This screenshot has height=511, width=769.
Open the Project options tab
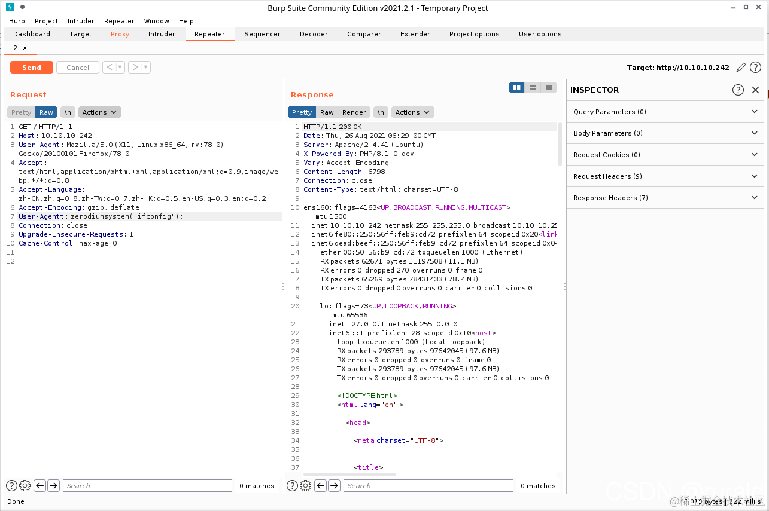point(475,34)
